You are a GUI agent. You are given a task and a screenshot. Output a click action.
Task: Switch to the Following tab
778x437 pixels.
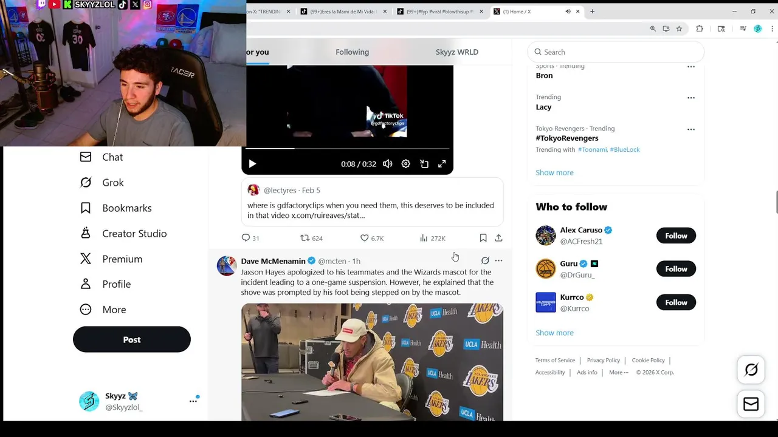coord(352,52)
